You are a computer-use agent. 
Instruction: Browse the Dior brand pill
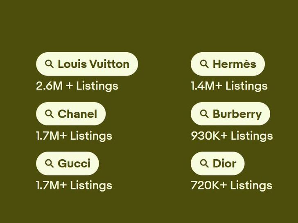(224, 164)
